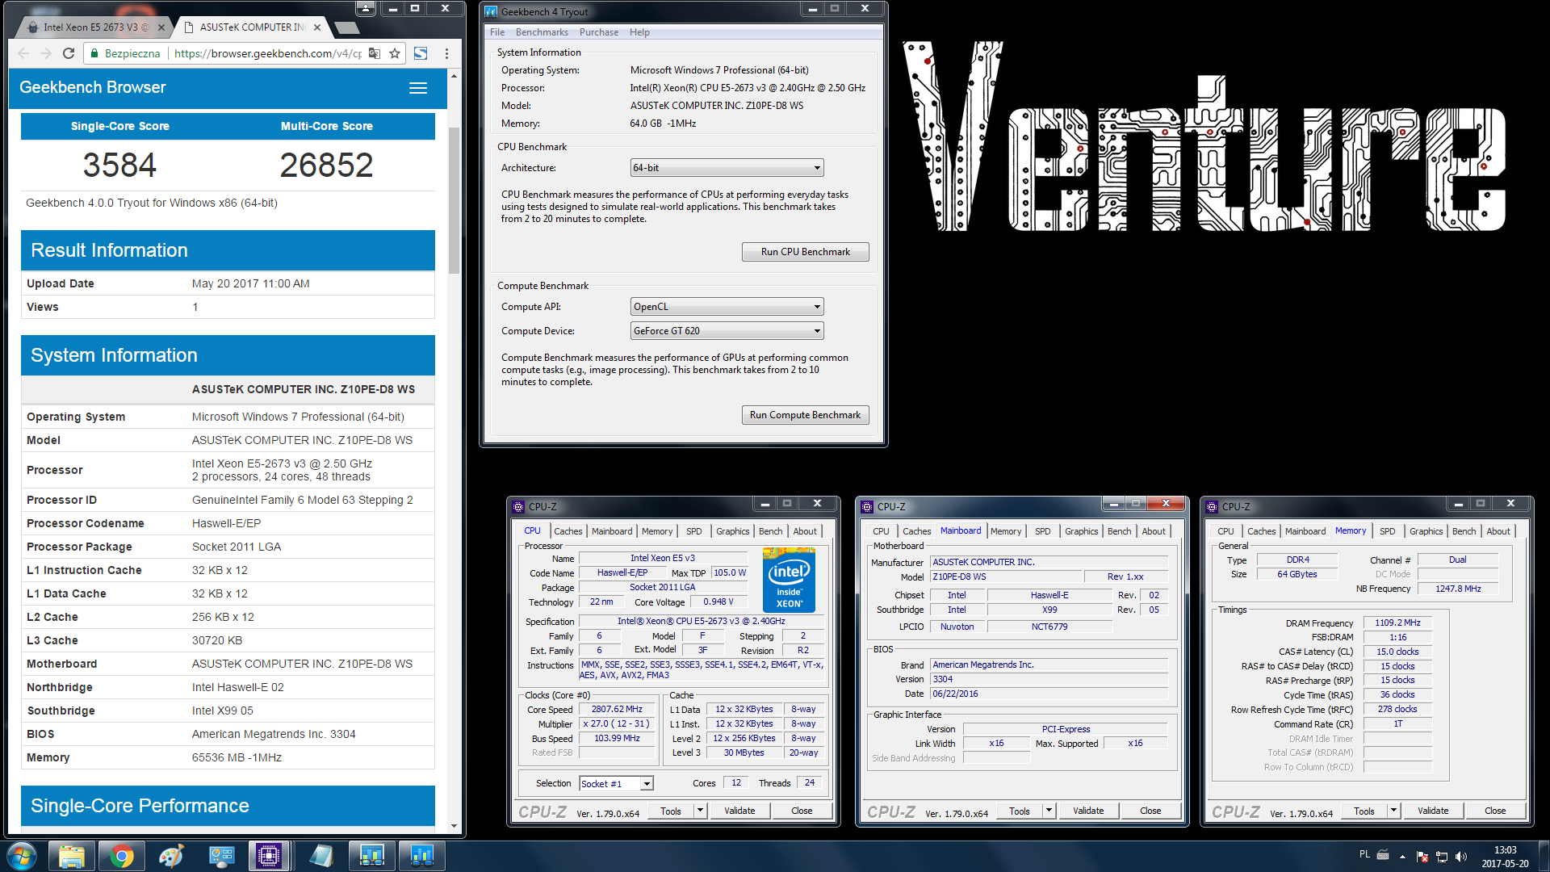Click the control panel monitor taskbar icon
1550x872 pixels.
point(221,856)
